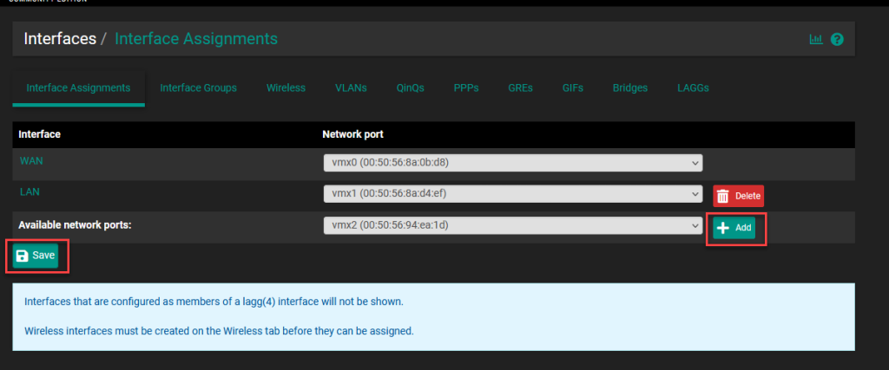Open the Available network ports dropdown
Screen dimensions: 889x370
pos(512,226)
